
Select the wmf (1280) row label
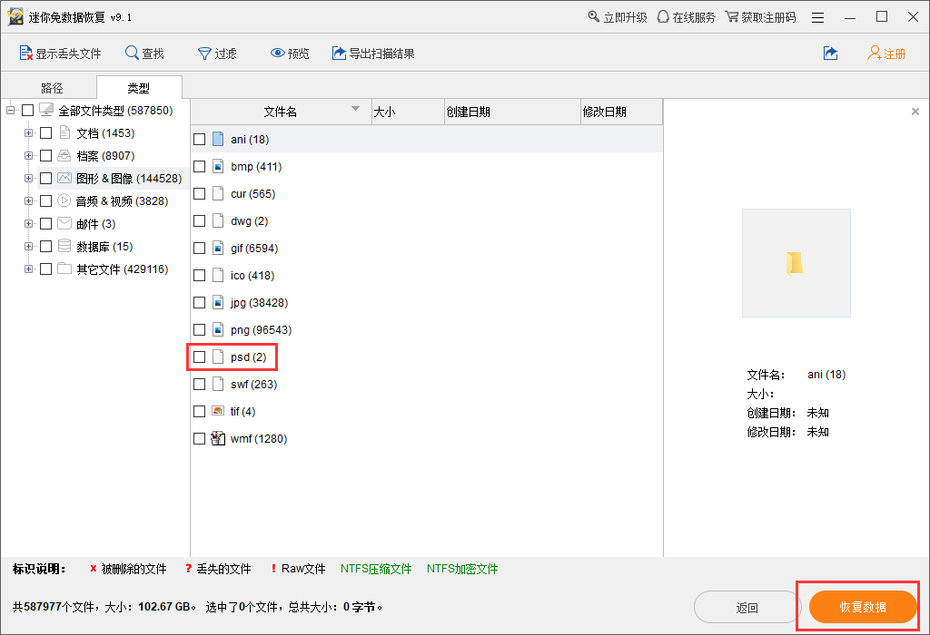tap(259, 439)
